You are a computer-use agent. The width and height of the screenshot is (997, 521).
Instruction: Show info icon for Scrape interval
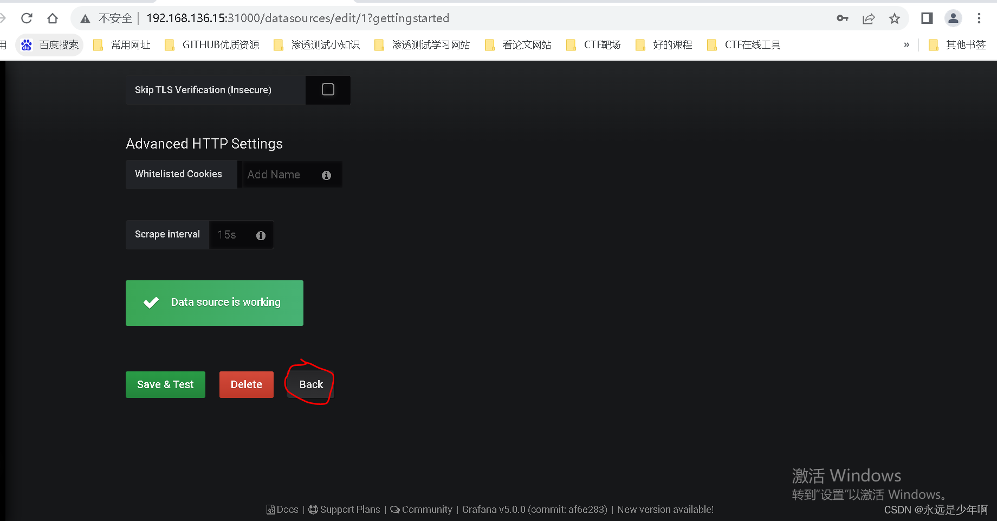pos(261,235)
